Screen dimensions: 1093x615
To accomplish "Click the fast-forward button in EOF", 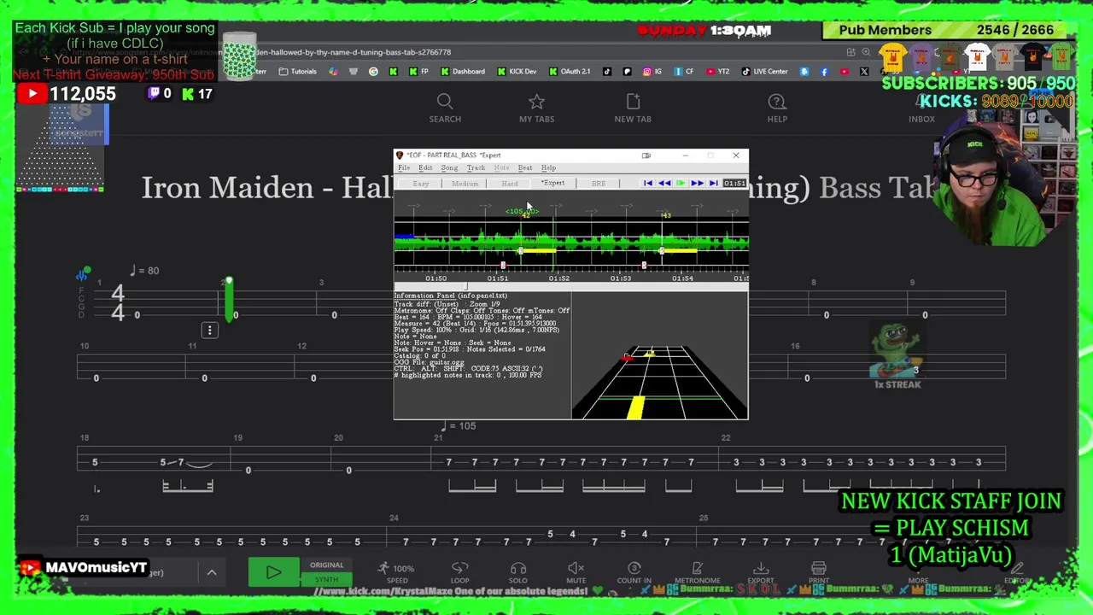I will [x=697, y=184].
